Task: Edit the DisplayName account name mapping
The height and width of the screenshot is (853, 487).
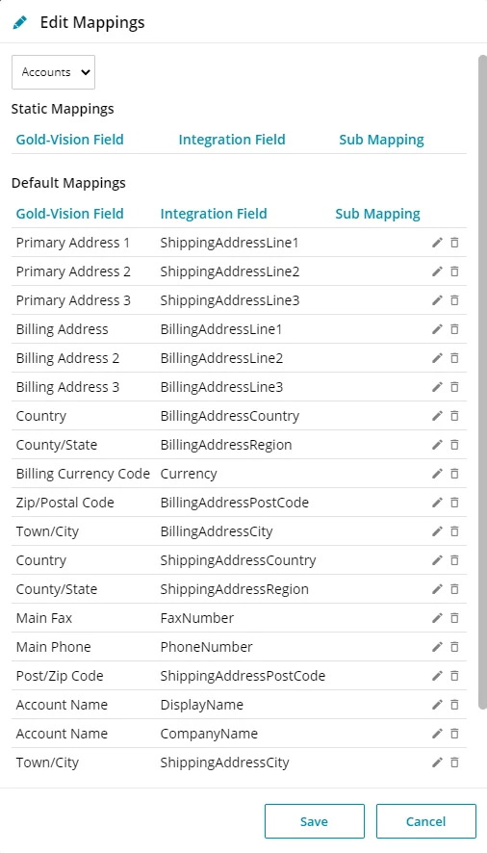Action: click(437, 705)
